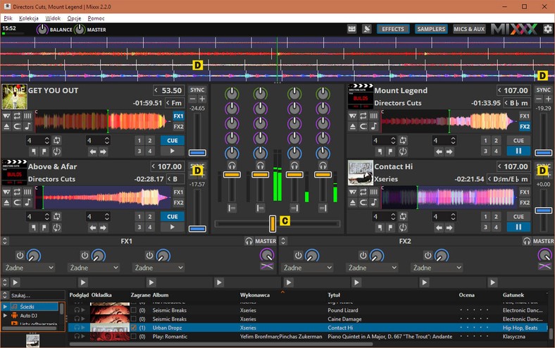The width and height of the screenshot is (555, 348).
Task: Toggle FX1 assignment on GET YOU OUT deck
Action: click(178, 116)
